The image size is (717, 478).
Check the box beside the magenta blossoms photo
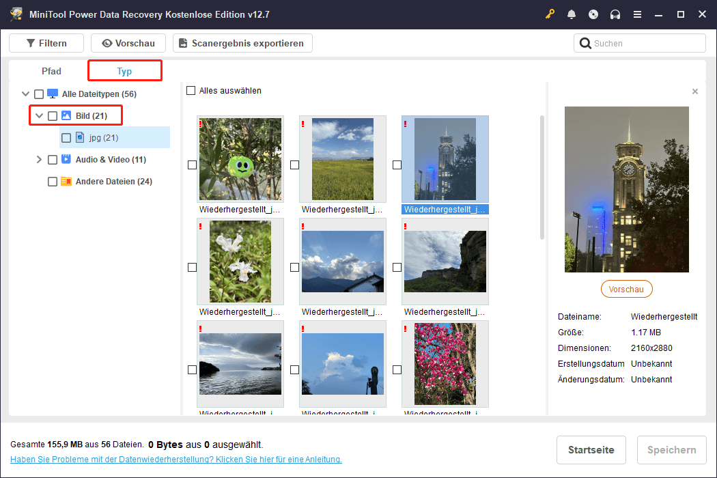(x=397, y=369)
